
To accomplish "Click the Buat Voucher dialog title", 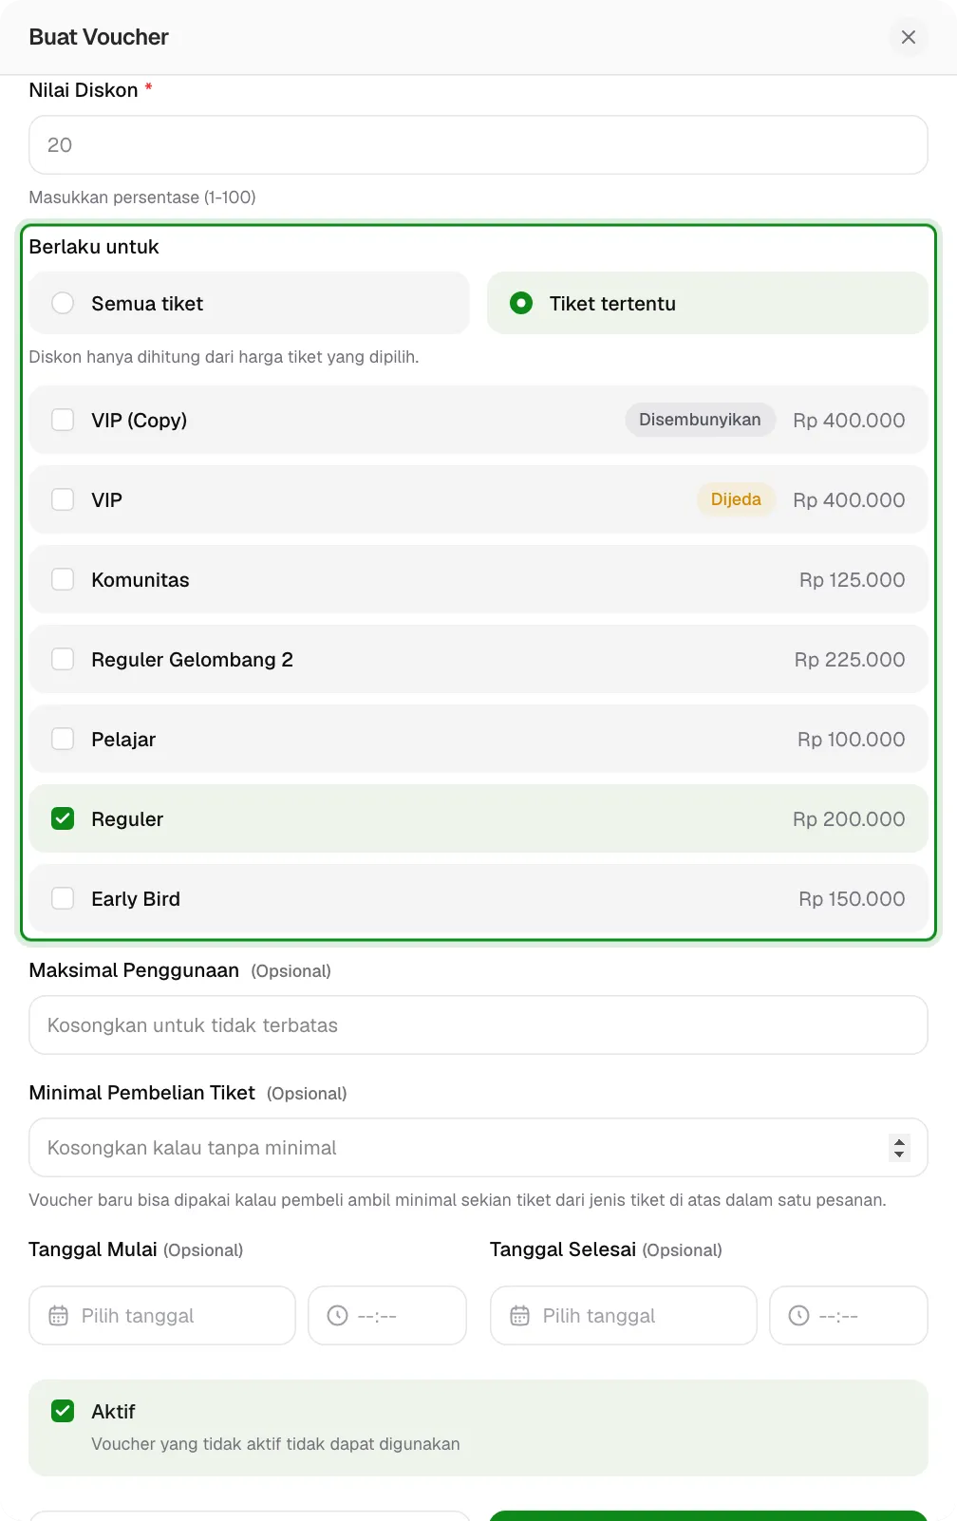I will pos(99,37).
